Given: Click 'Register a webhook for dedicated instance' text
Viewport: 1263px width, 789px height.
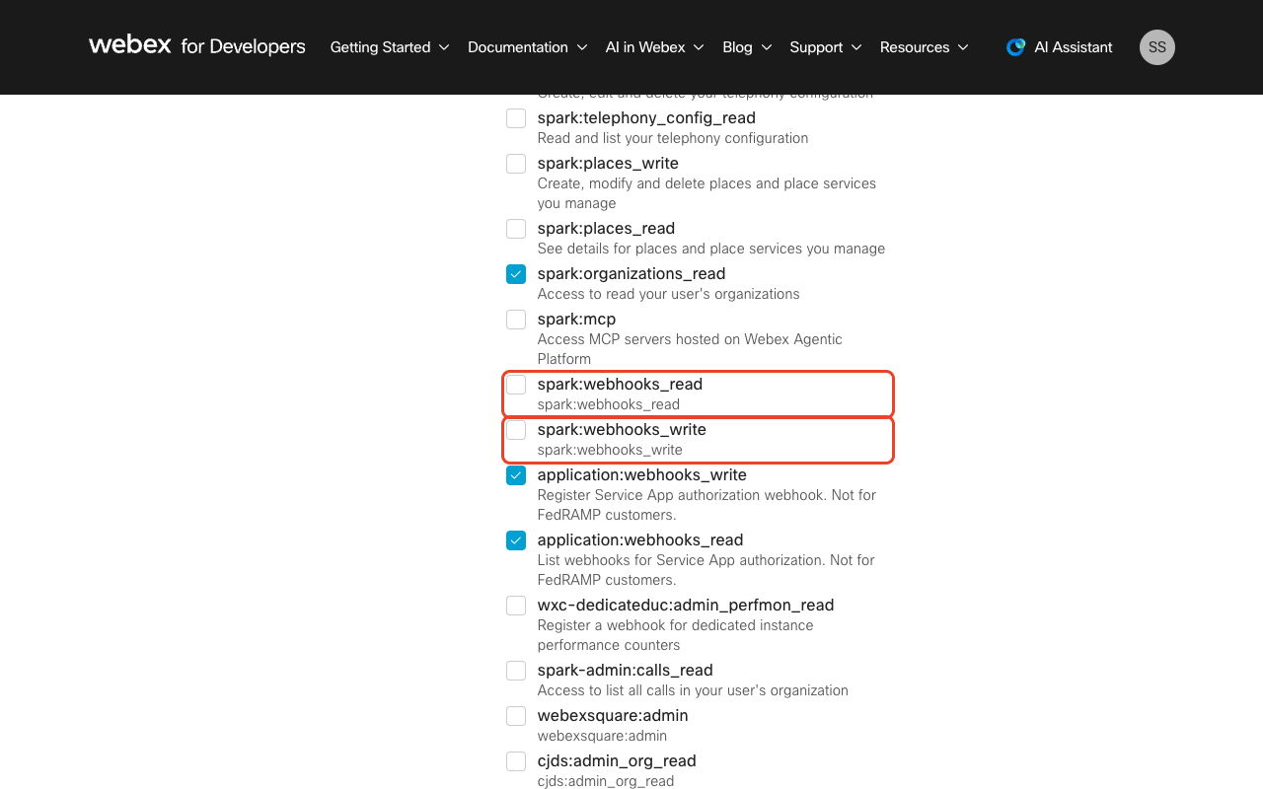Looking at the screenshot, I should 676,635.
